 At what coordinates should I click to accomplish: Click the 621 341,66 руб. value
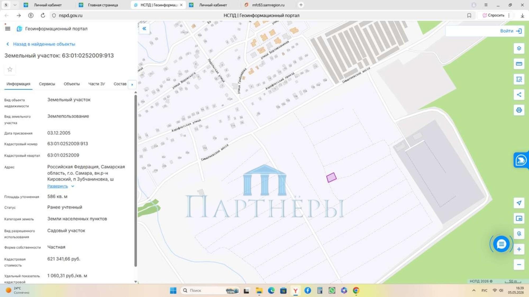coord(64,259)
